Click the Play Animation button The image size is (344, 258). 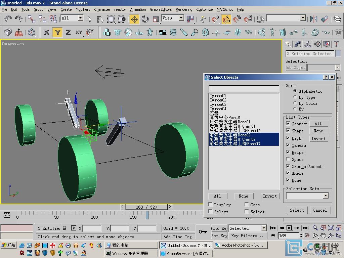coord(289,228)
